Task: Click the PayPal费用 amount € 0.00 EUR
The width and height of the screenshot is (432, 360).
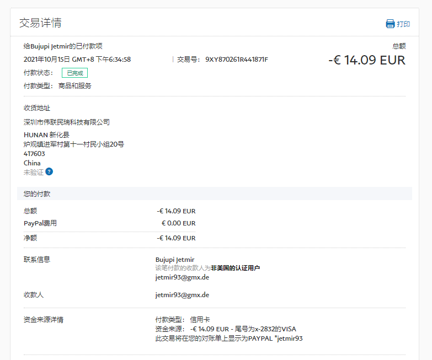Action: point(178,223)
